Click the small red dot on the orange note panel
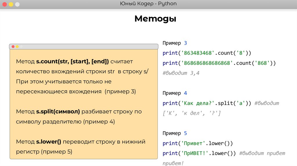The height and width of the screenshot is (166, 297). click(13, 46)
